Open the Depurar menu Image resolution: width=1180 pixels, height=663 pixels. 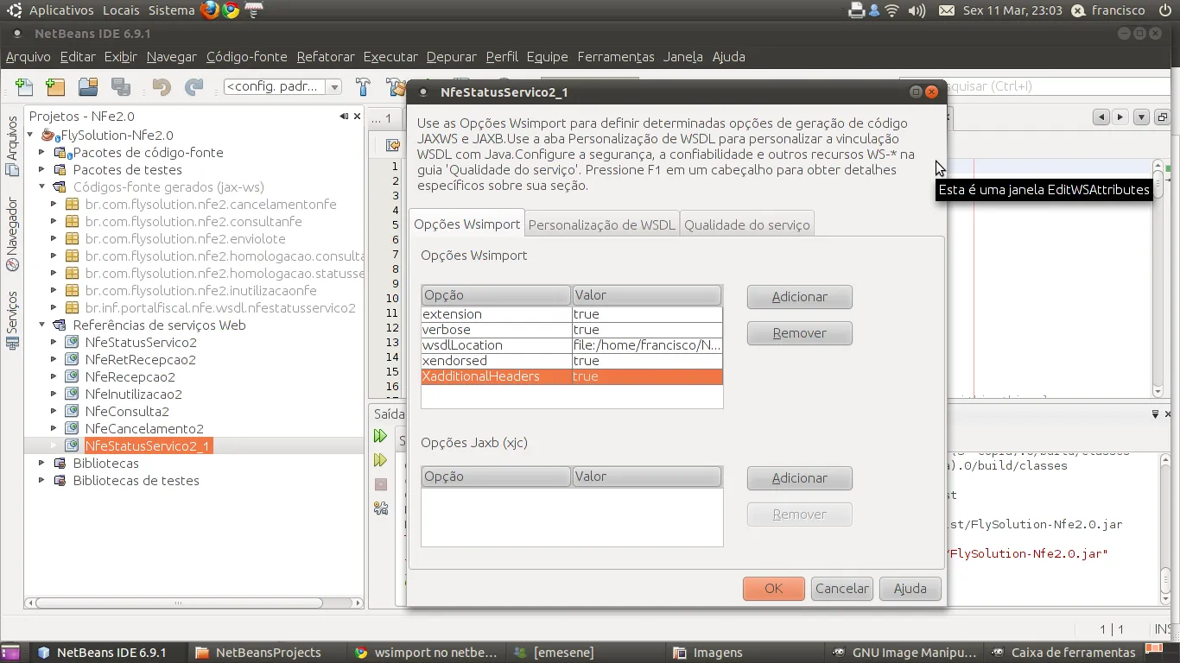(452, 57)
